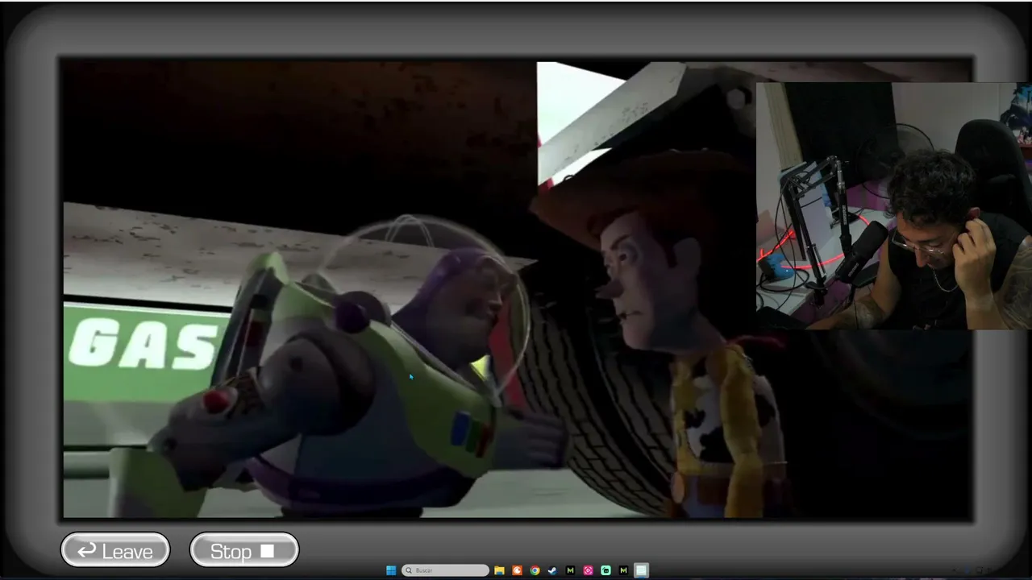Open File Explorer from the taskbar

coord(500,570)
